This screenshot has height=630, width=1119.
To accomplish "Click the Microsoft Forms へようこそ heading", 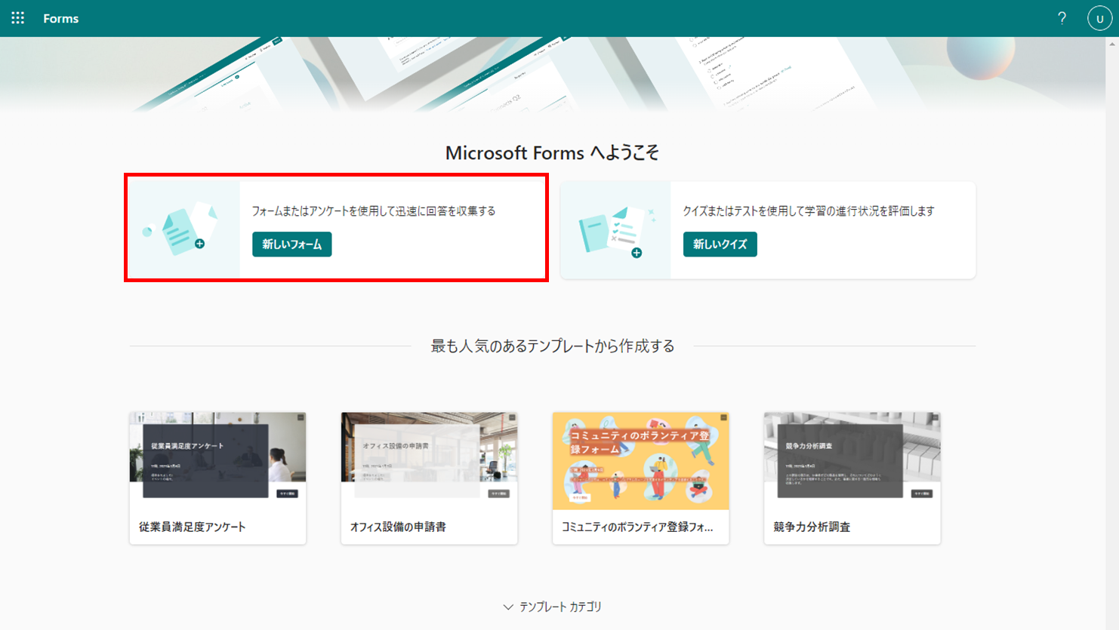I will 552,153.
